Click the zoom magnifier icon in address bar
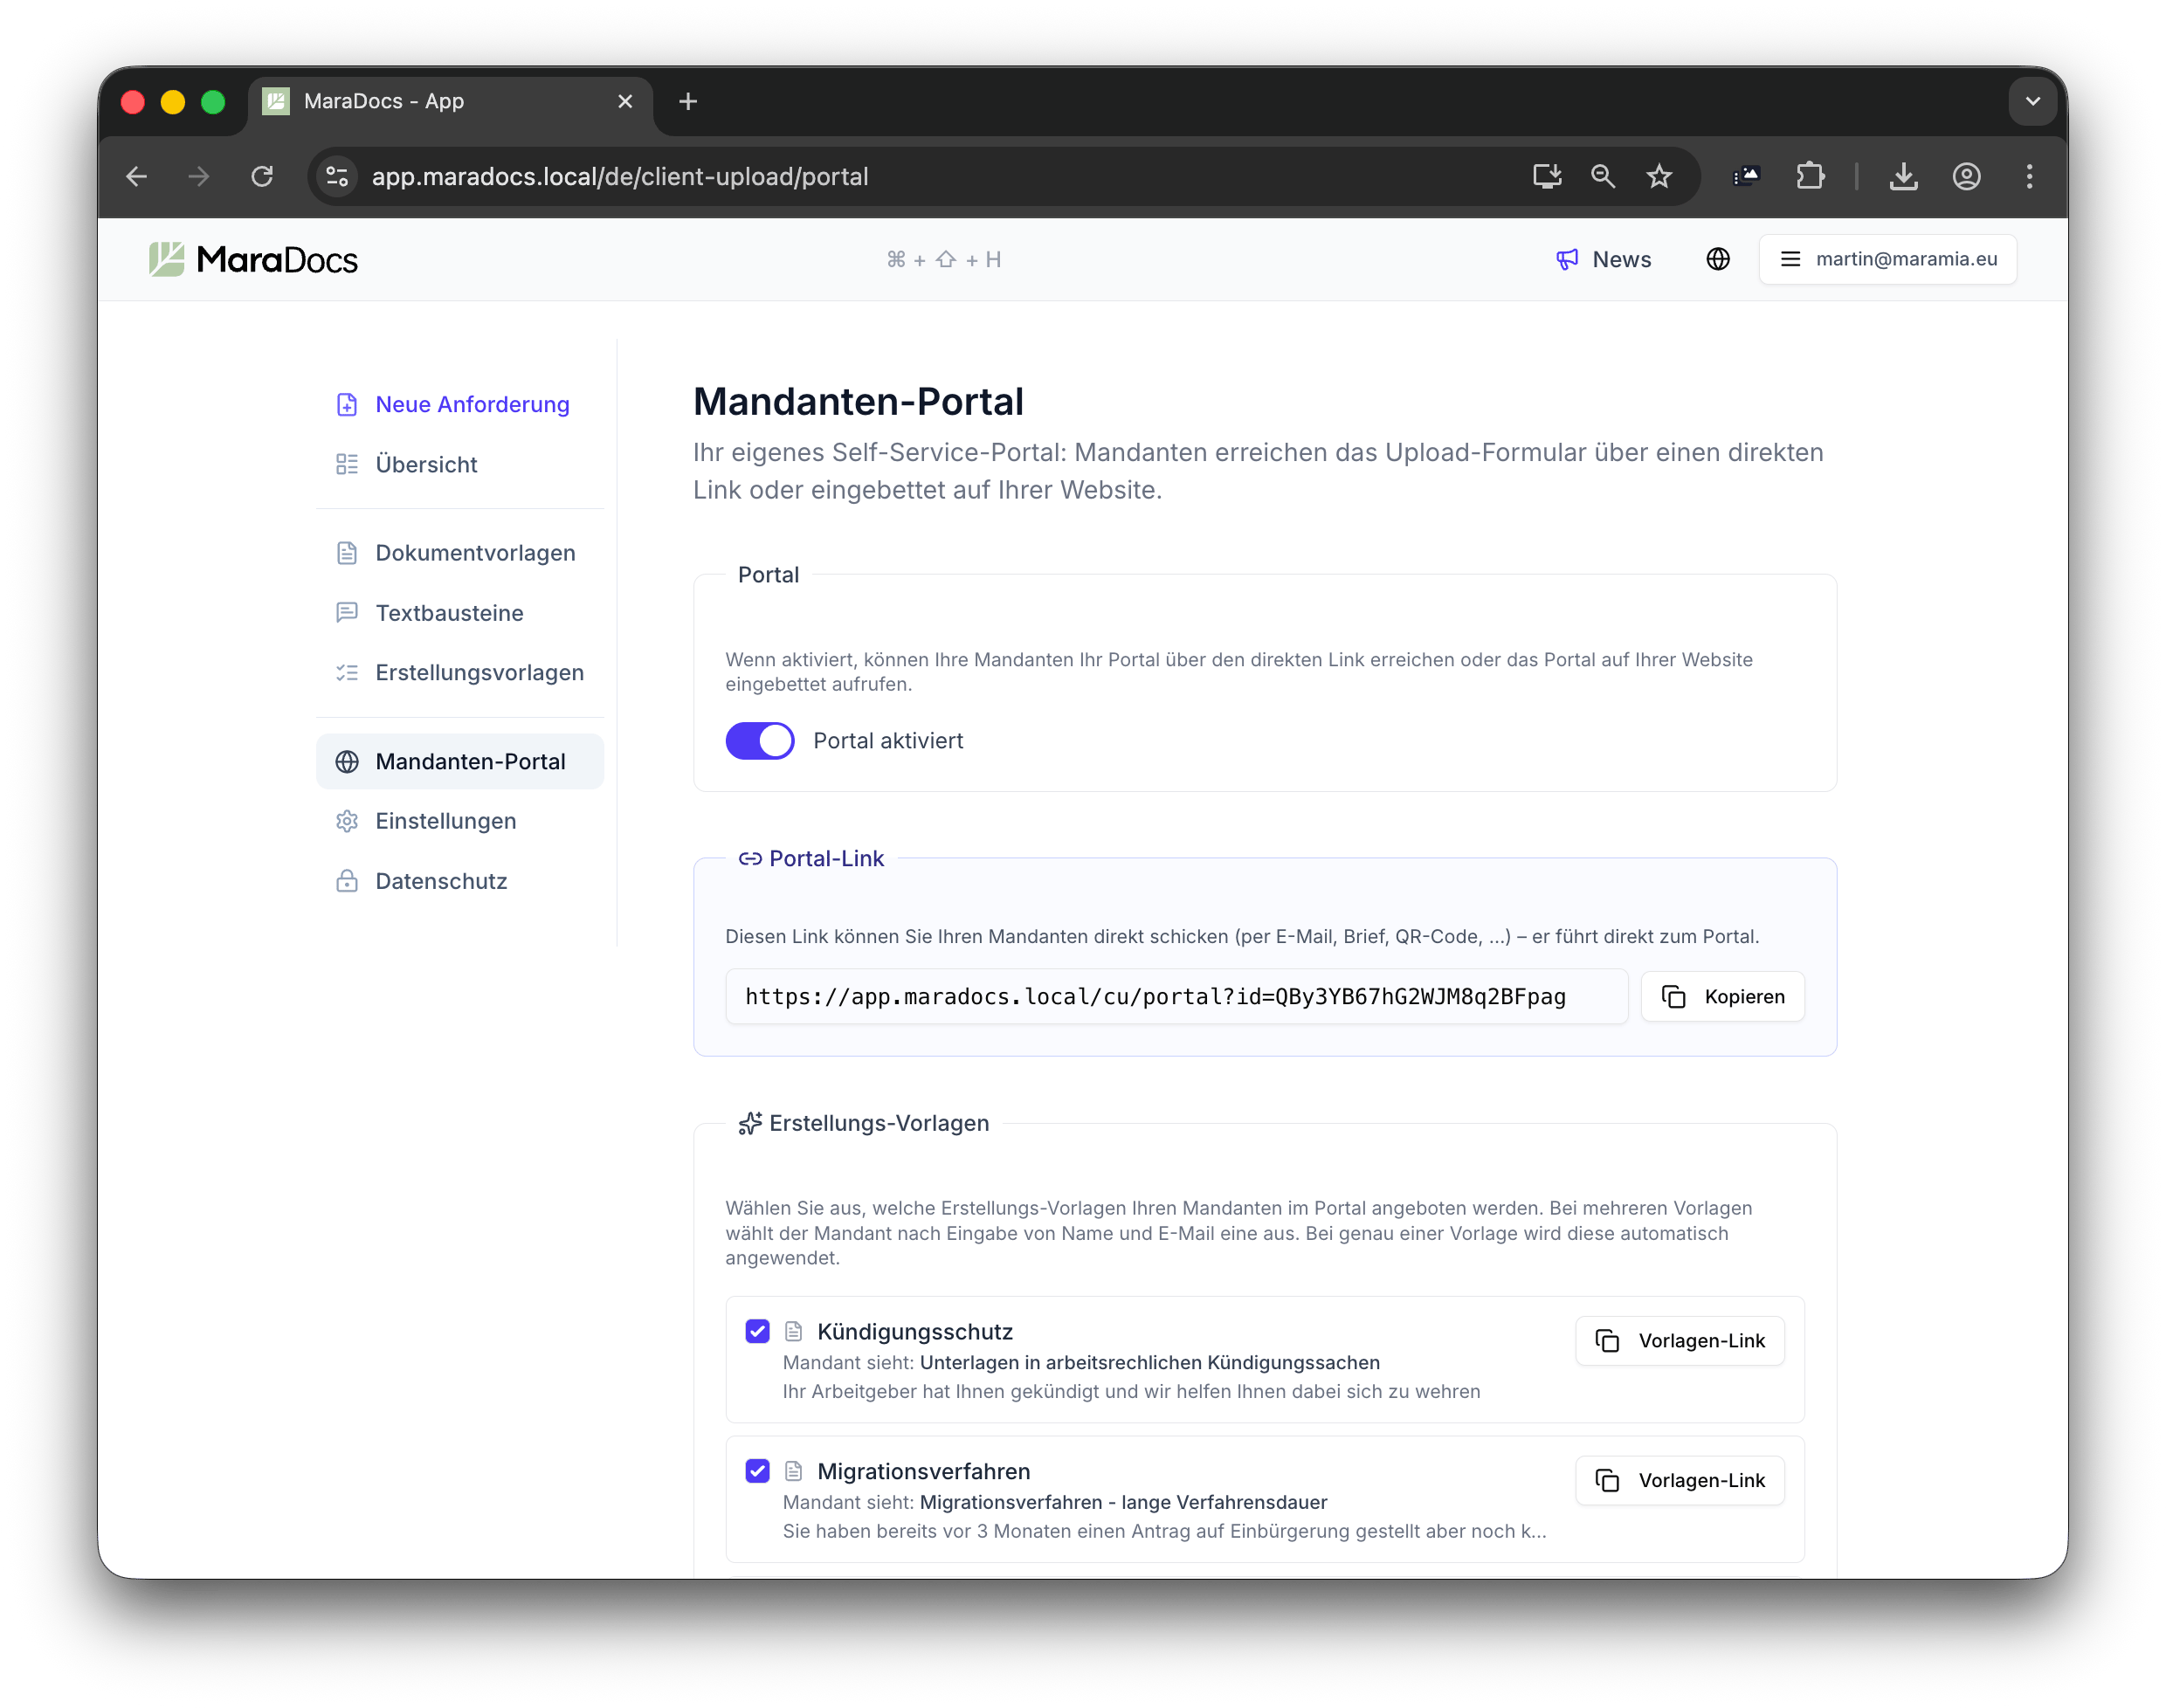2166x1708 pixels. [1603, 177]
